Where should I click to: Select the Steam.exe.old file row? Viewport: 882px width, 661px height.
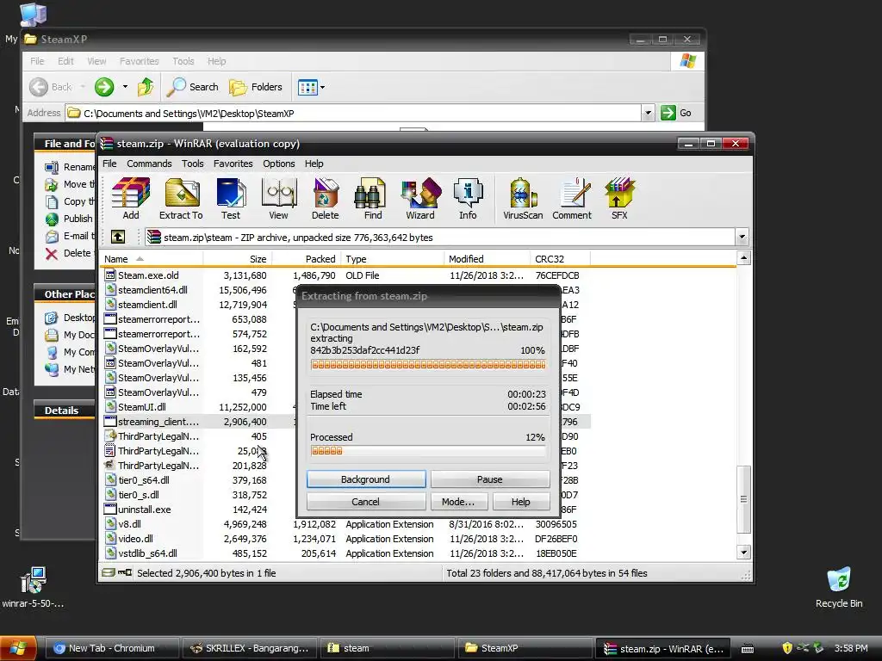click(x=345, y=275)
